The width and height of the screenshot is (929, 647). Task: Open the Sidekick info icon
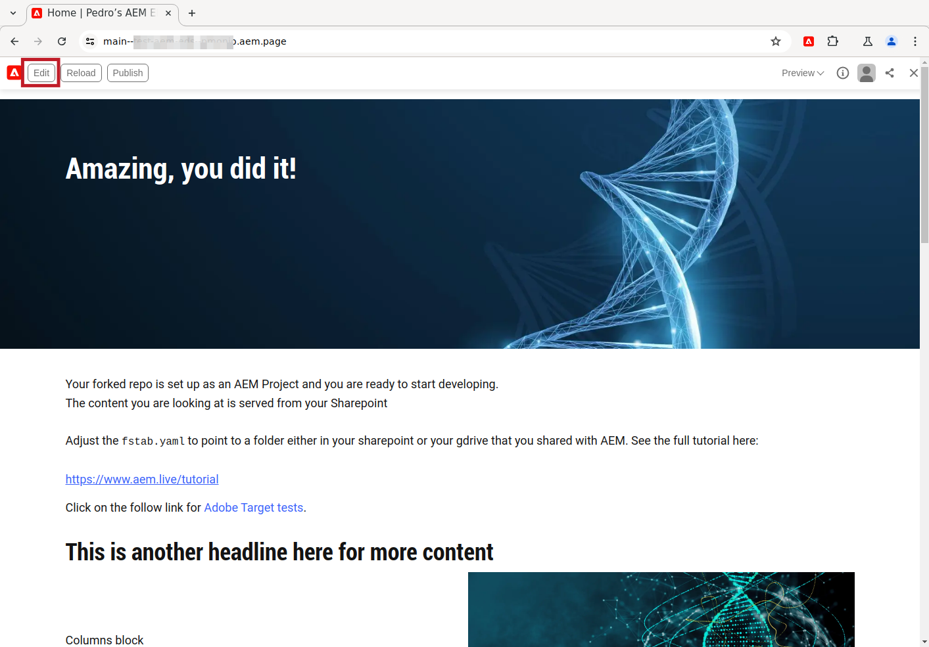[843, 73]
